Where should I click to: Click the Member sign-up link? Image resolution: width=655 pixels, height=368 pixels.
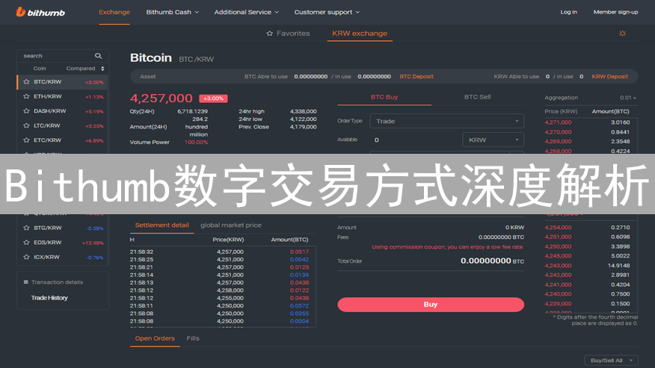(615, 12)
